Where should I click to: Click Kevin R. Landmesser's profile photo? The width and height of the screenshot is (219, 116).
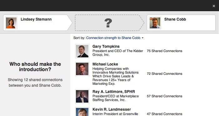[82, 112]
